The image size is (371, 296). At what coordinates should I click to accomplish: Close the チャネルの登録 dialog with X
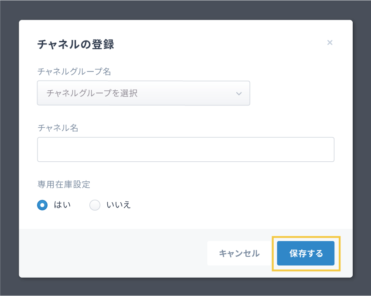click(x=330, y=43)
